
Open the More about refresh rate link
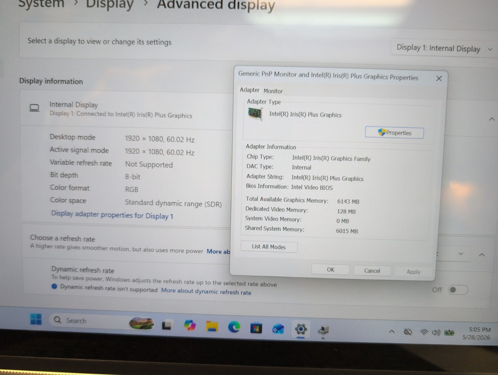[x=218, y=252]
